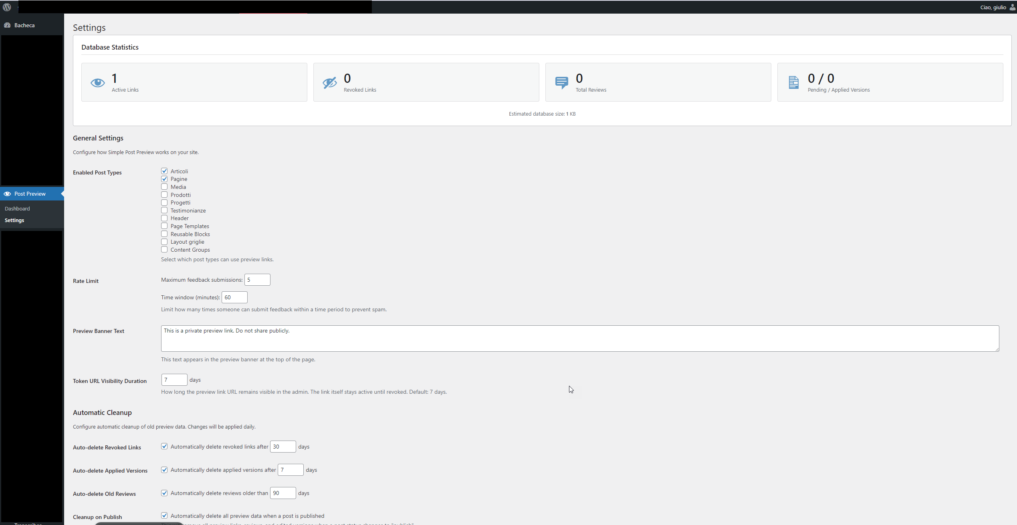1017x525 pixels.
Task: Click the Revoked Links crossed-eye icon
Action: pos(329,82)
